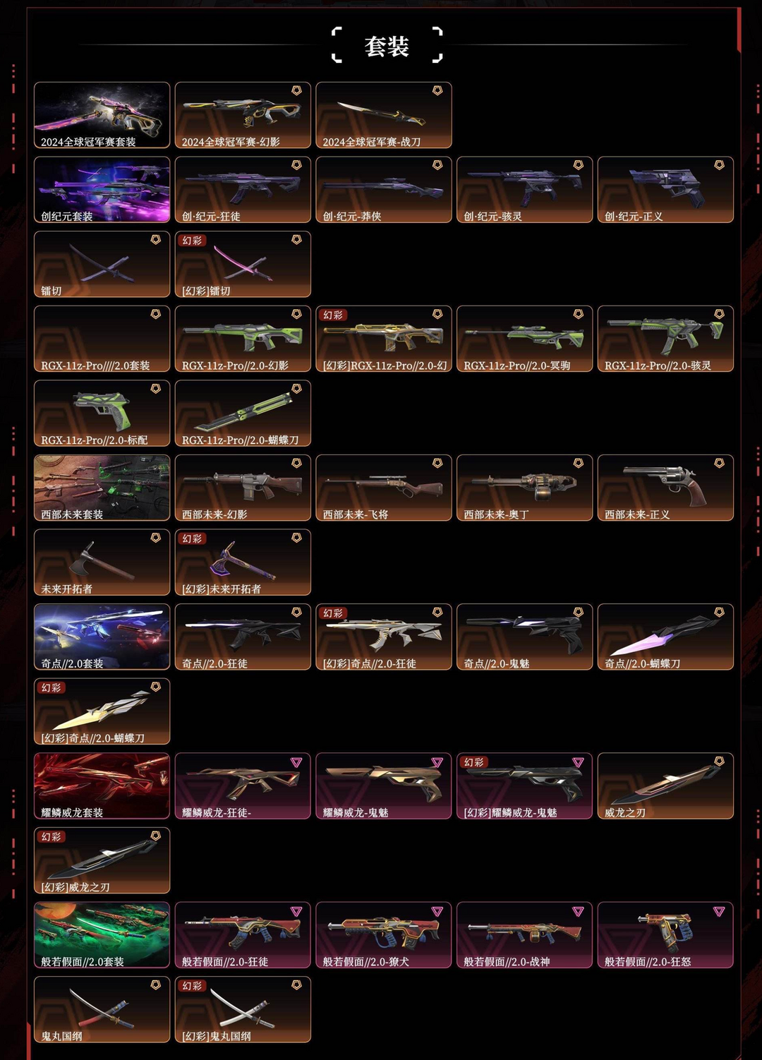Open the 西部未来套装 bundle image
762x1060 pixels.
pyautogui.click(x=102, y=488)
